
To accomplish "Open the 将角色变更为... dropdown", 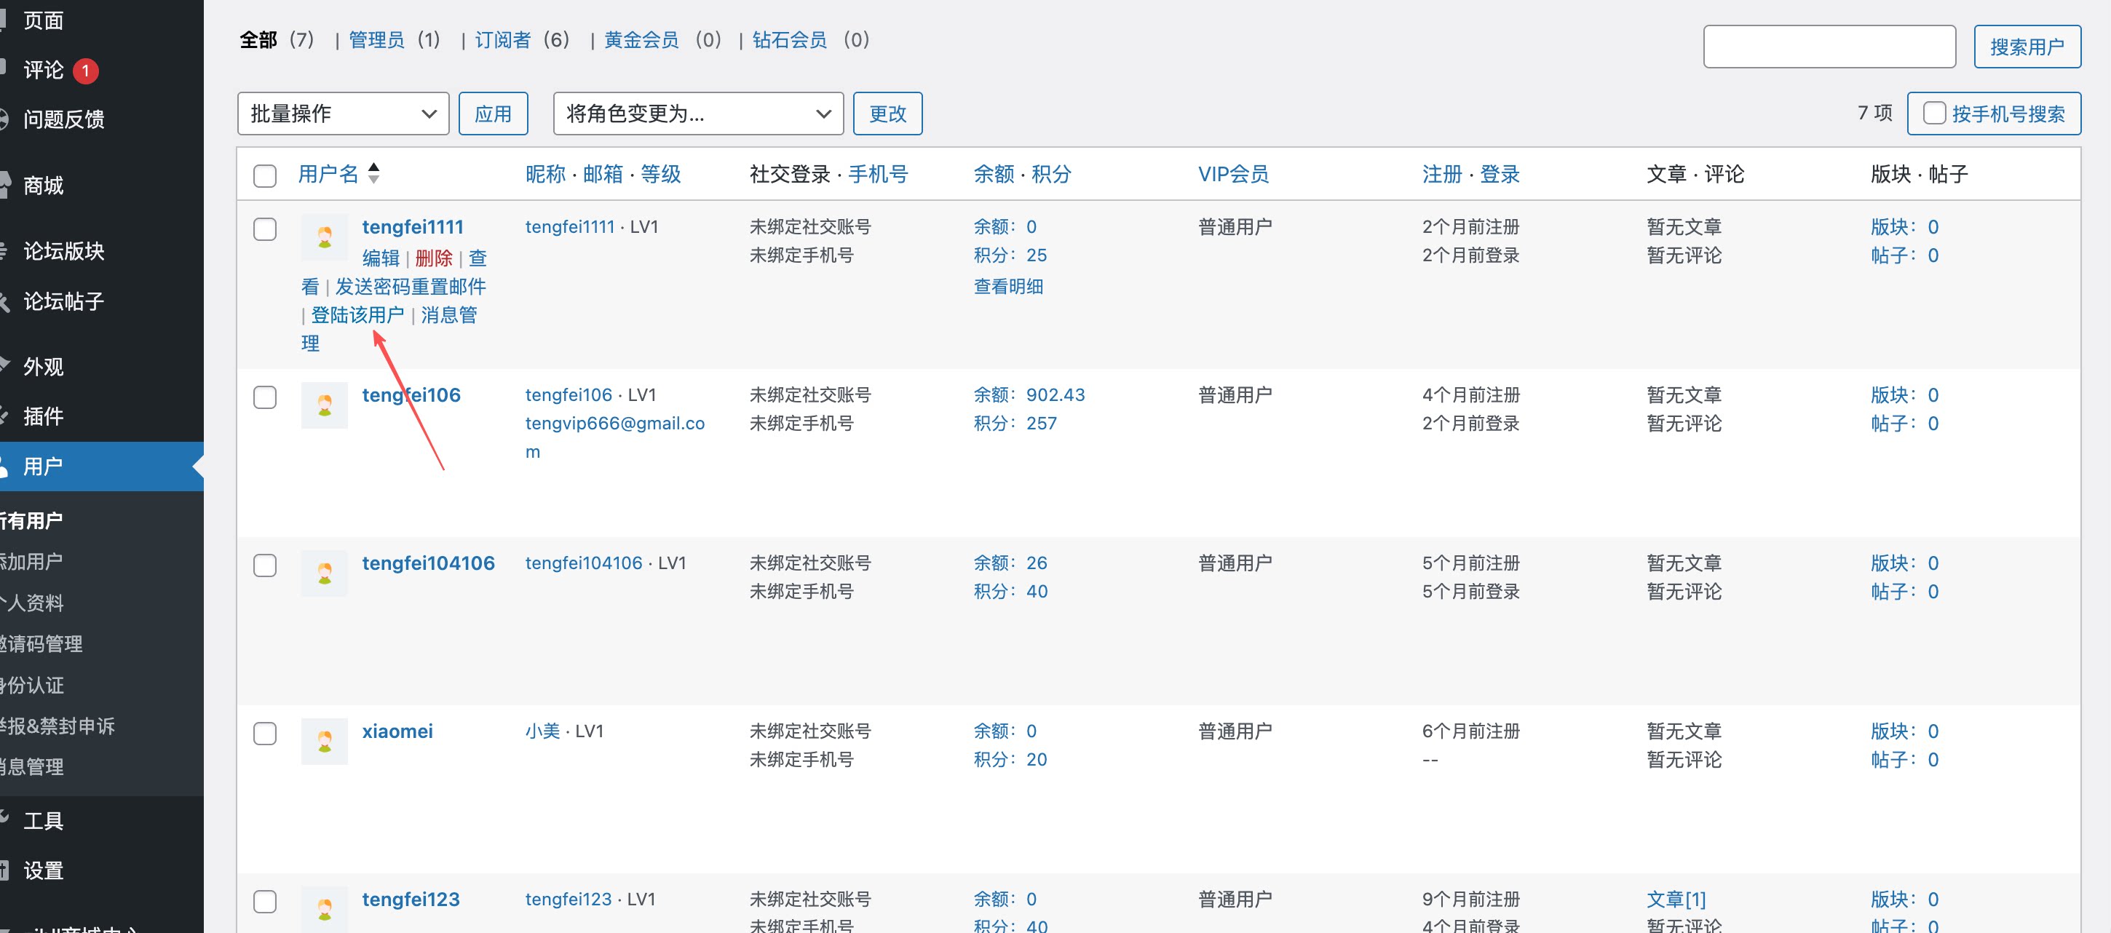I will pyautogui.click(x=698, y=114).
